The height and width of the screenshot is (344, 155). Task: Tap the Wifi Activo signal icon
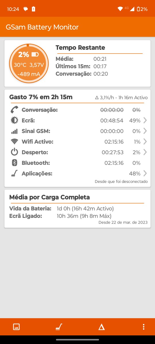[x=14, y=142]
